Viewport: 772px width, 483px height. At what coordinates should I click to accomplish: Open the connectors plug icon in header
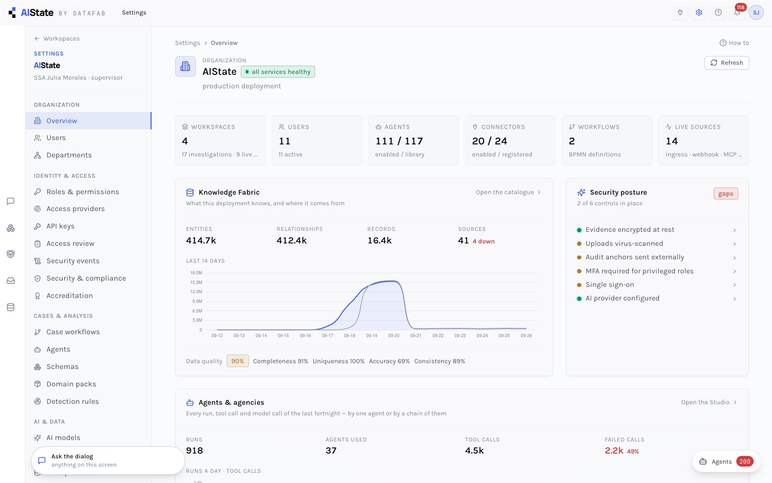[x=680, y=13]
